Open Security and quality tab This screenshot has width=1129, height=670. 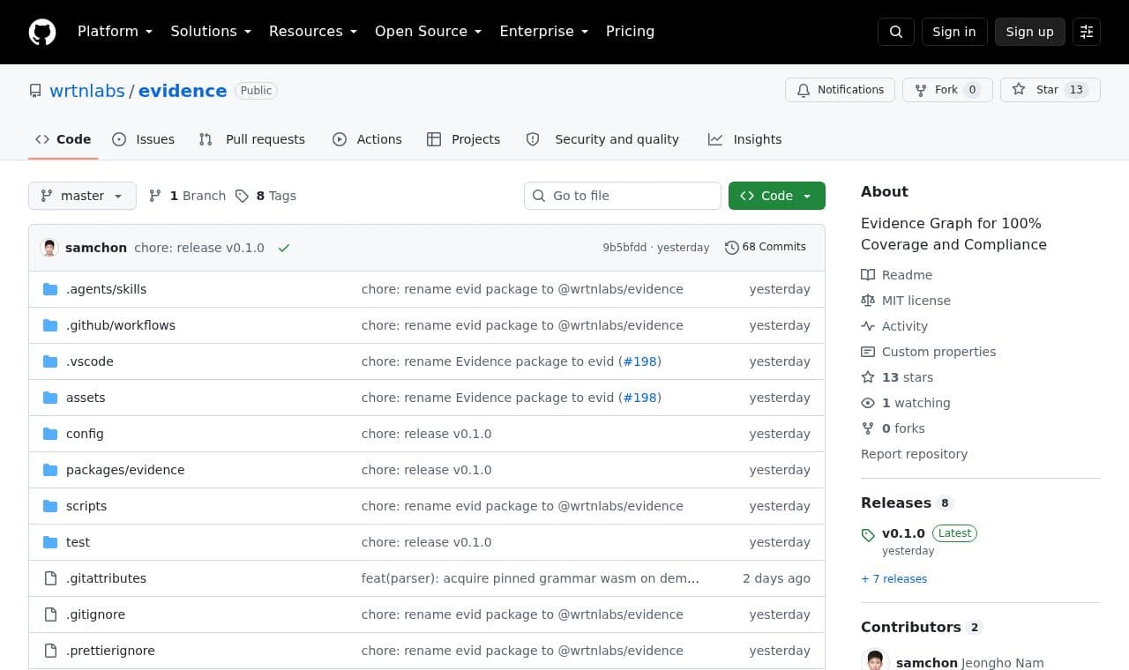[602, 139]
